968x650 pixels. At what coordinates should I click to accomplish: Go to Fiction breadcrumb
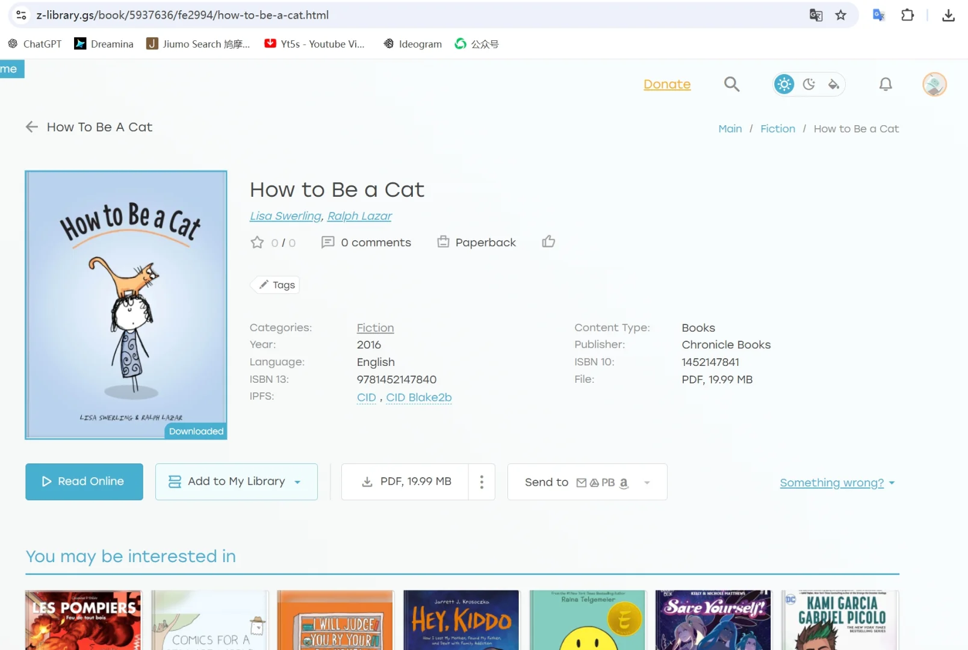click(x=778, y=129)
